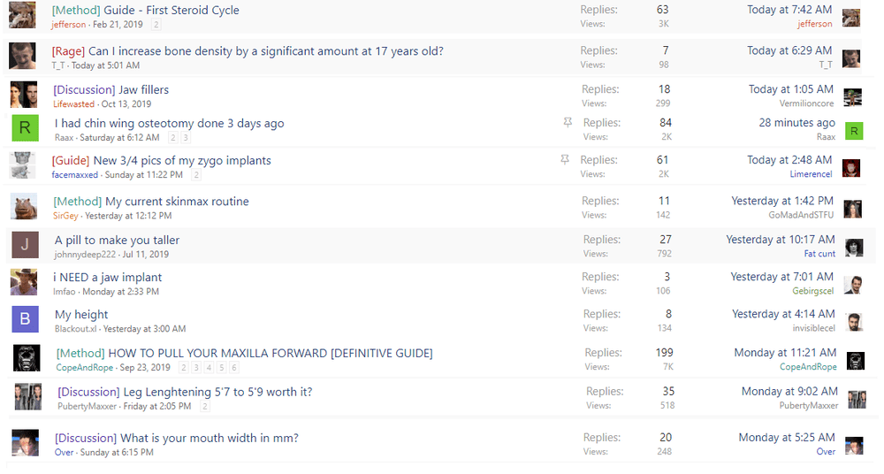
Task: Open the "Jaw fillers" discussion thread
Action: (143, 89)
